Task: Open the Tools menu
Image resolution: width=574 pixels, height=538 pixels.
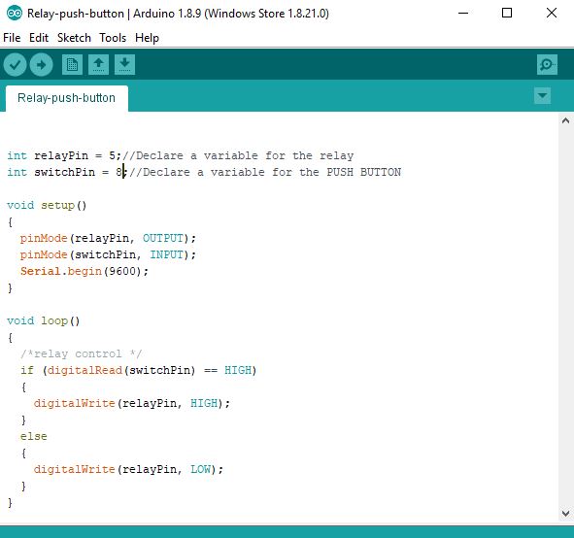Action: coord(113,38)
